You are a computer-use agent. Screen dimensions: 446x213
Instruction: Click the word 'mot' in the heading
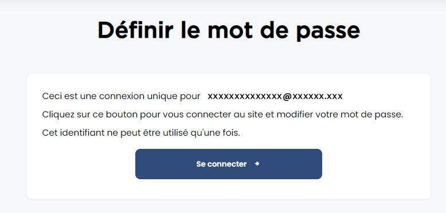click(x=230, y=31)
